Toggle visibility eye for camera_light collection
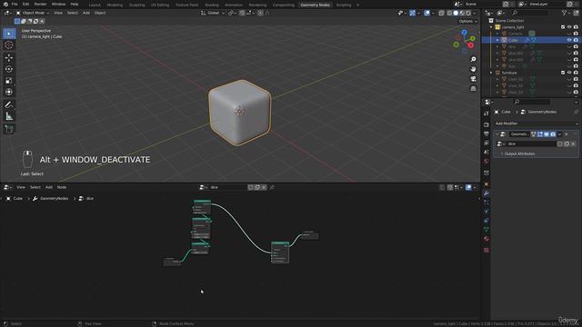Image resolution: width=582 pixels, height=327 pixels. 569,27
